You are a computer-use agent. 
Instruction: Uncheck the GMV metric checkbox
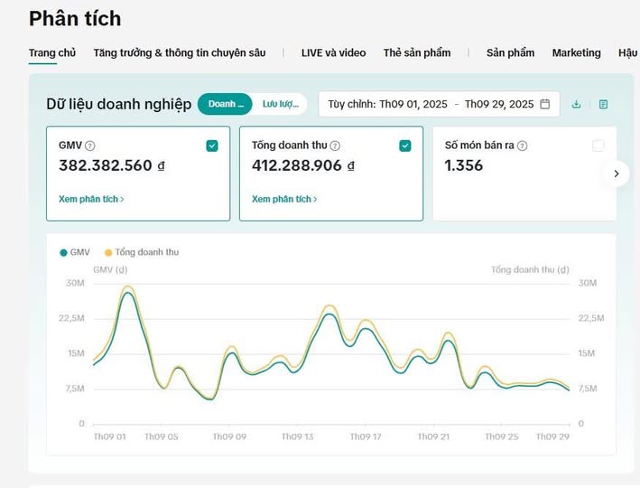[x=211, y=145]
